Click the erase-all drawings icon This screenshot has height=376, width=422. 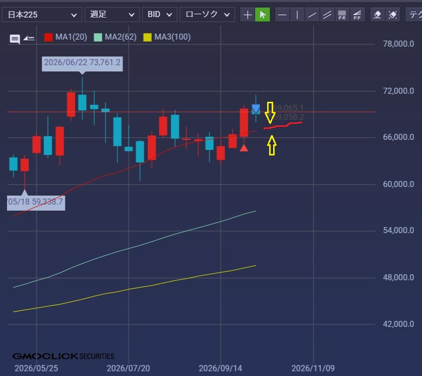pos(392,15)
